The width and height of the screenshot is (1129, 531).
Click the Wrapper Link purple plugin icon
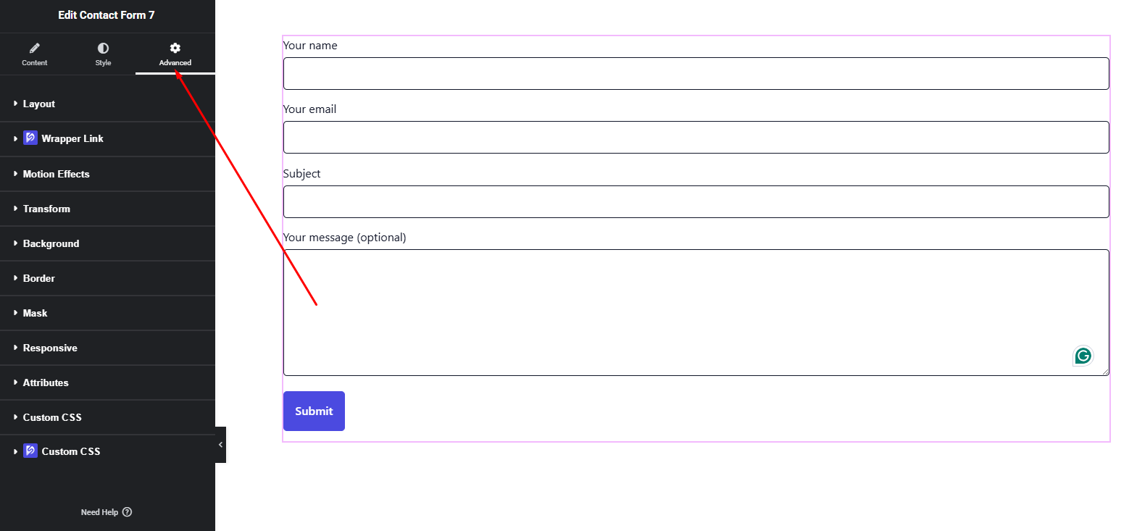[30, 138]
